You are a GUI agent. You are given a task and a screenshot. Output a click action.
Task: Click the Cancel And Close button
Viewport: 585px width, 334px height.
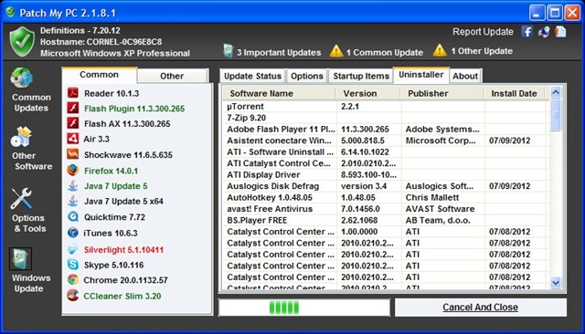pyautogui.click(x=481, y=308)
